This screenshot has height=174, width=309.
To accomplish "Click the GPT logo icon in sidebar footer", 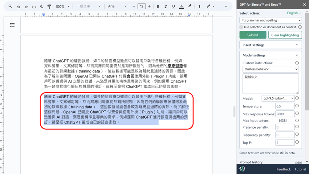I will pos(242,169).
